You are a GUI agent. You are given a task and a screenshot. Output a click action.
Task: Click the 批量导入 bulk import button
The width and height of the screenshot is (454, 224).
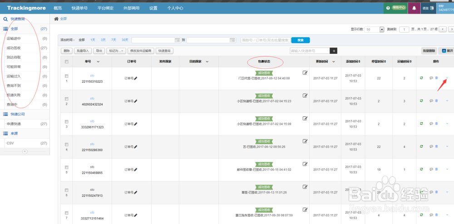click(x=83, y=51)
